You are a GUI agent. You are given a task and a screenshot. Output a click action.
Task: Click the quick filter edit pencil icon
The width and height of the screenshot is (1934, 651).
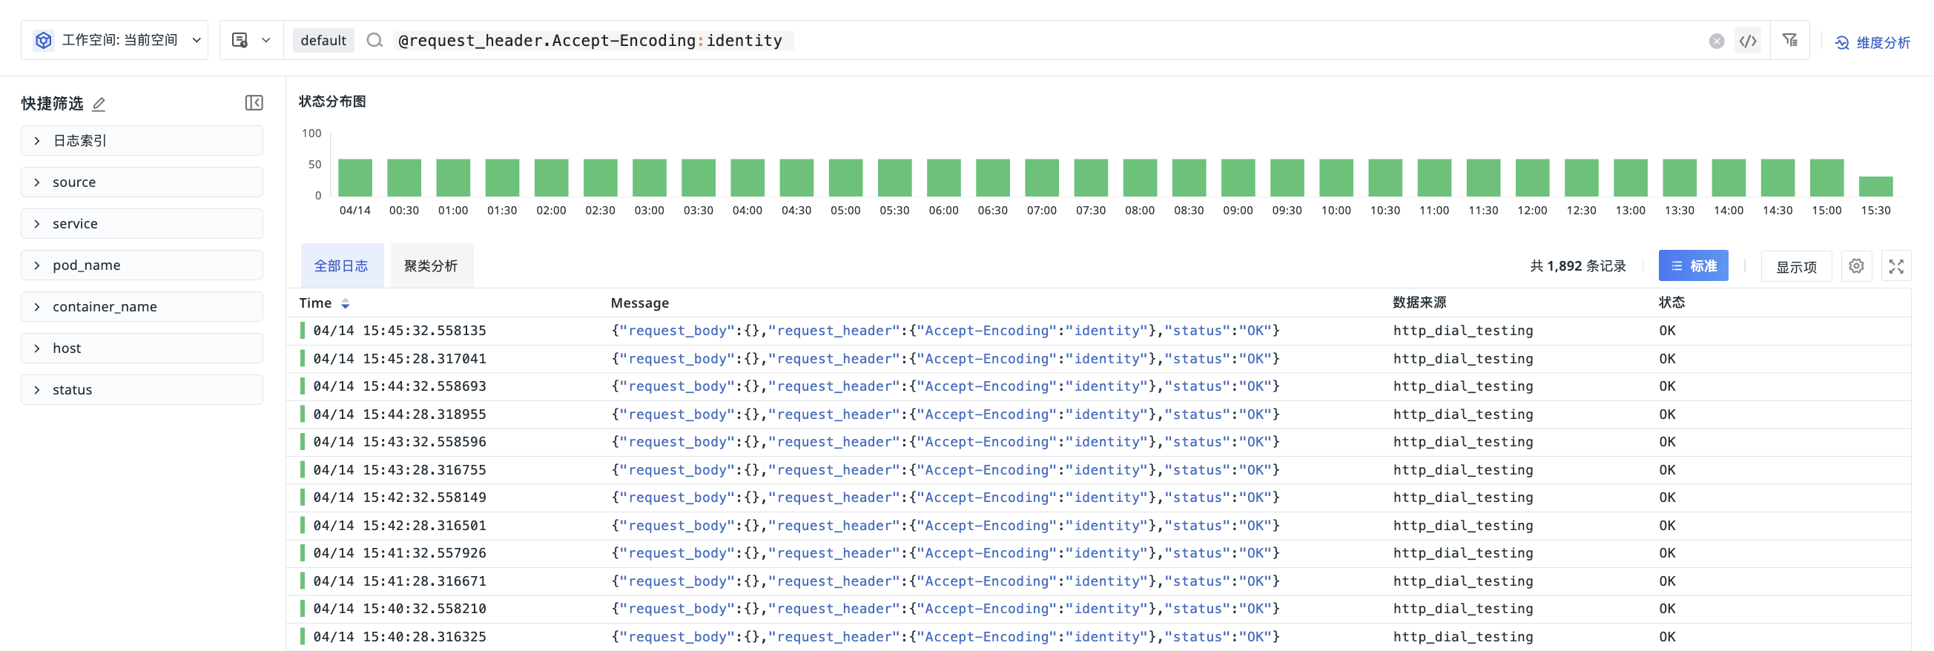click(99, 104)
